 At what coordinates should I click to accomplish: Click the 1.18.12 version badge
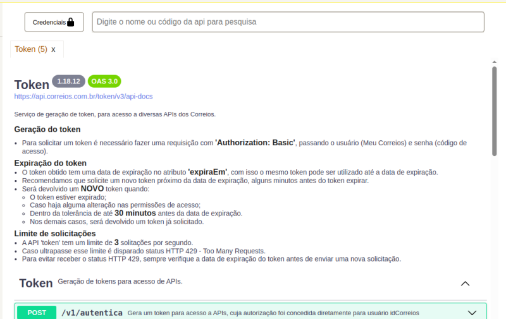pyautogui.click(x=68, y=81)
